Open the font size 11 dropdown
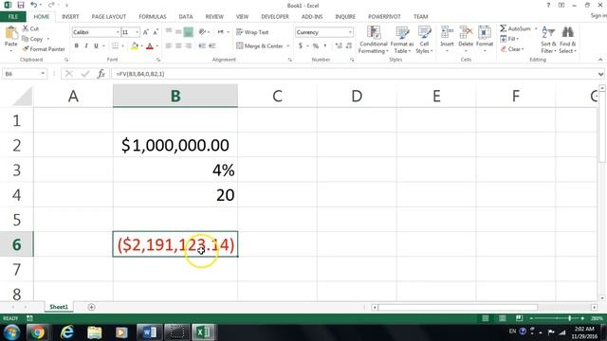This screenshot has height=341, width=607. (137, 32)
